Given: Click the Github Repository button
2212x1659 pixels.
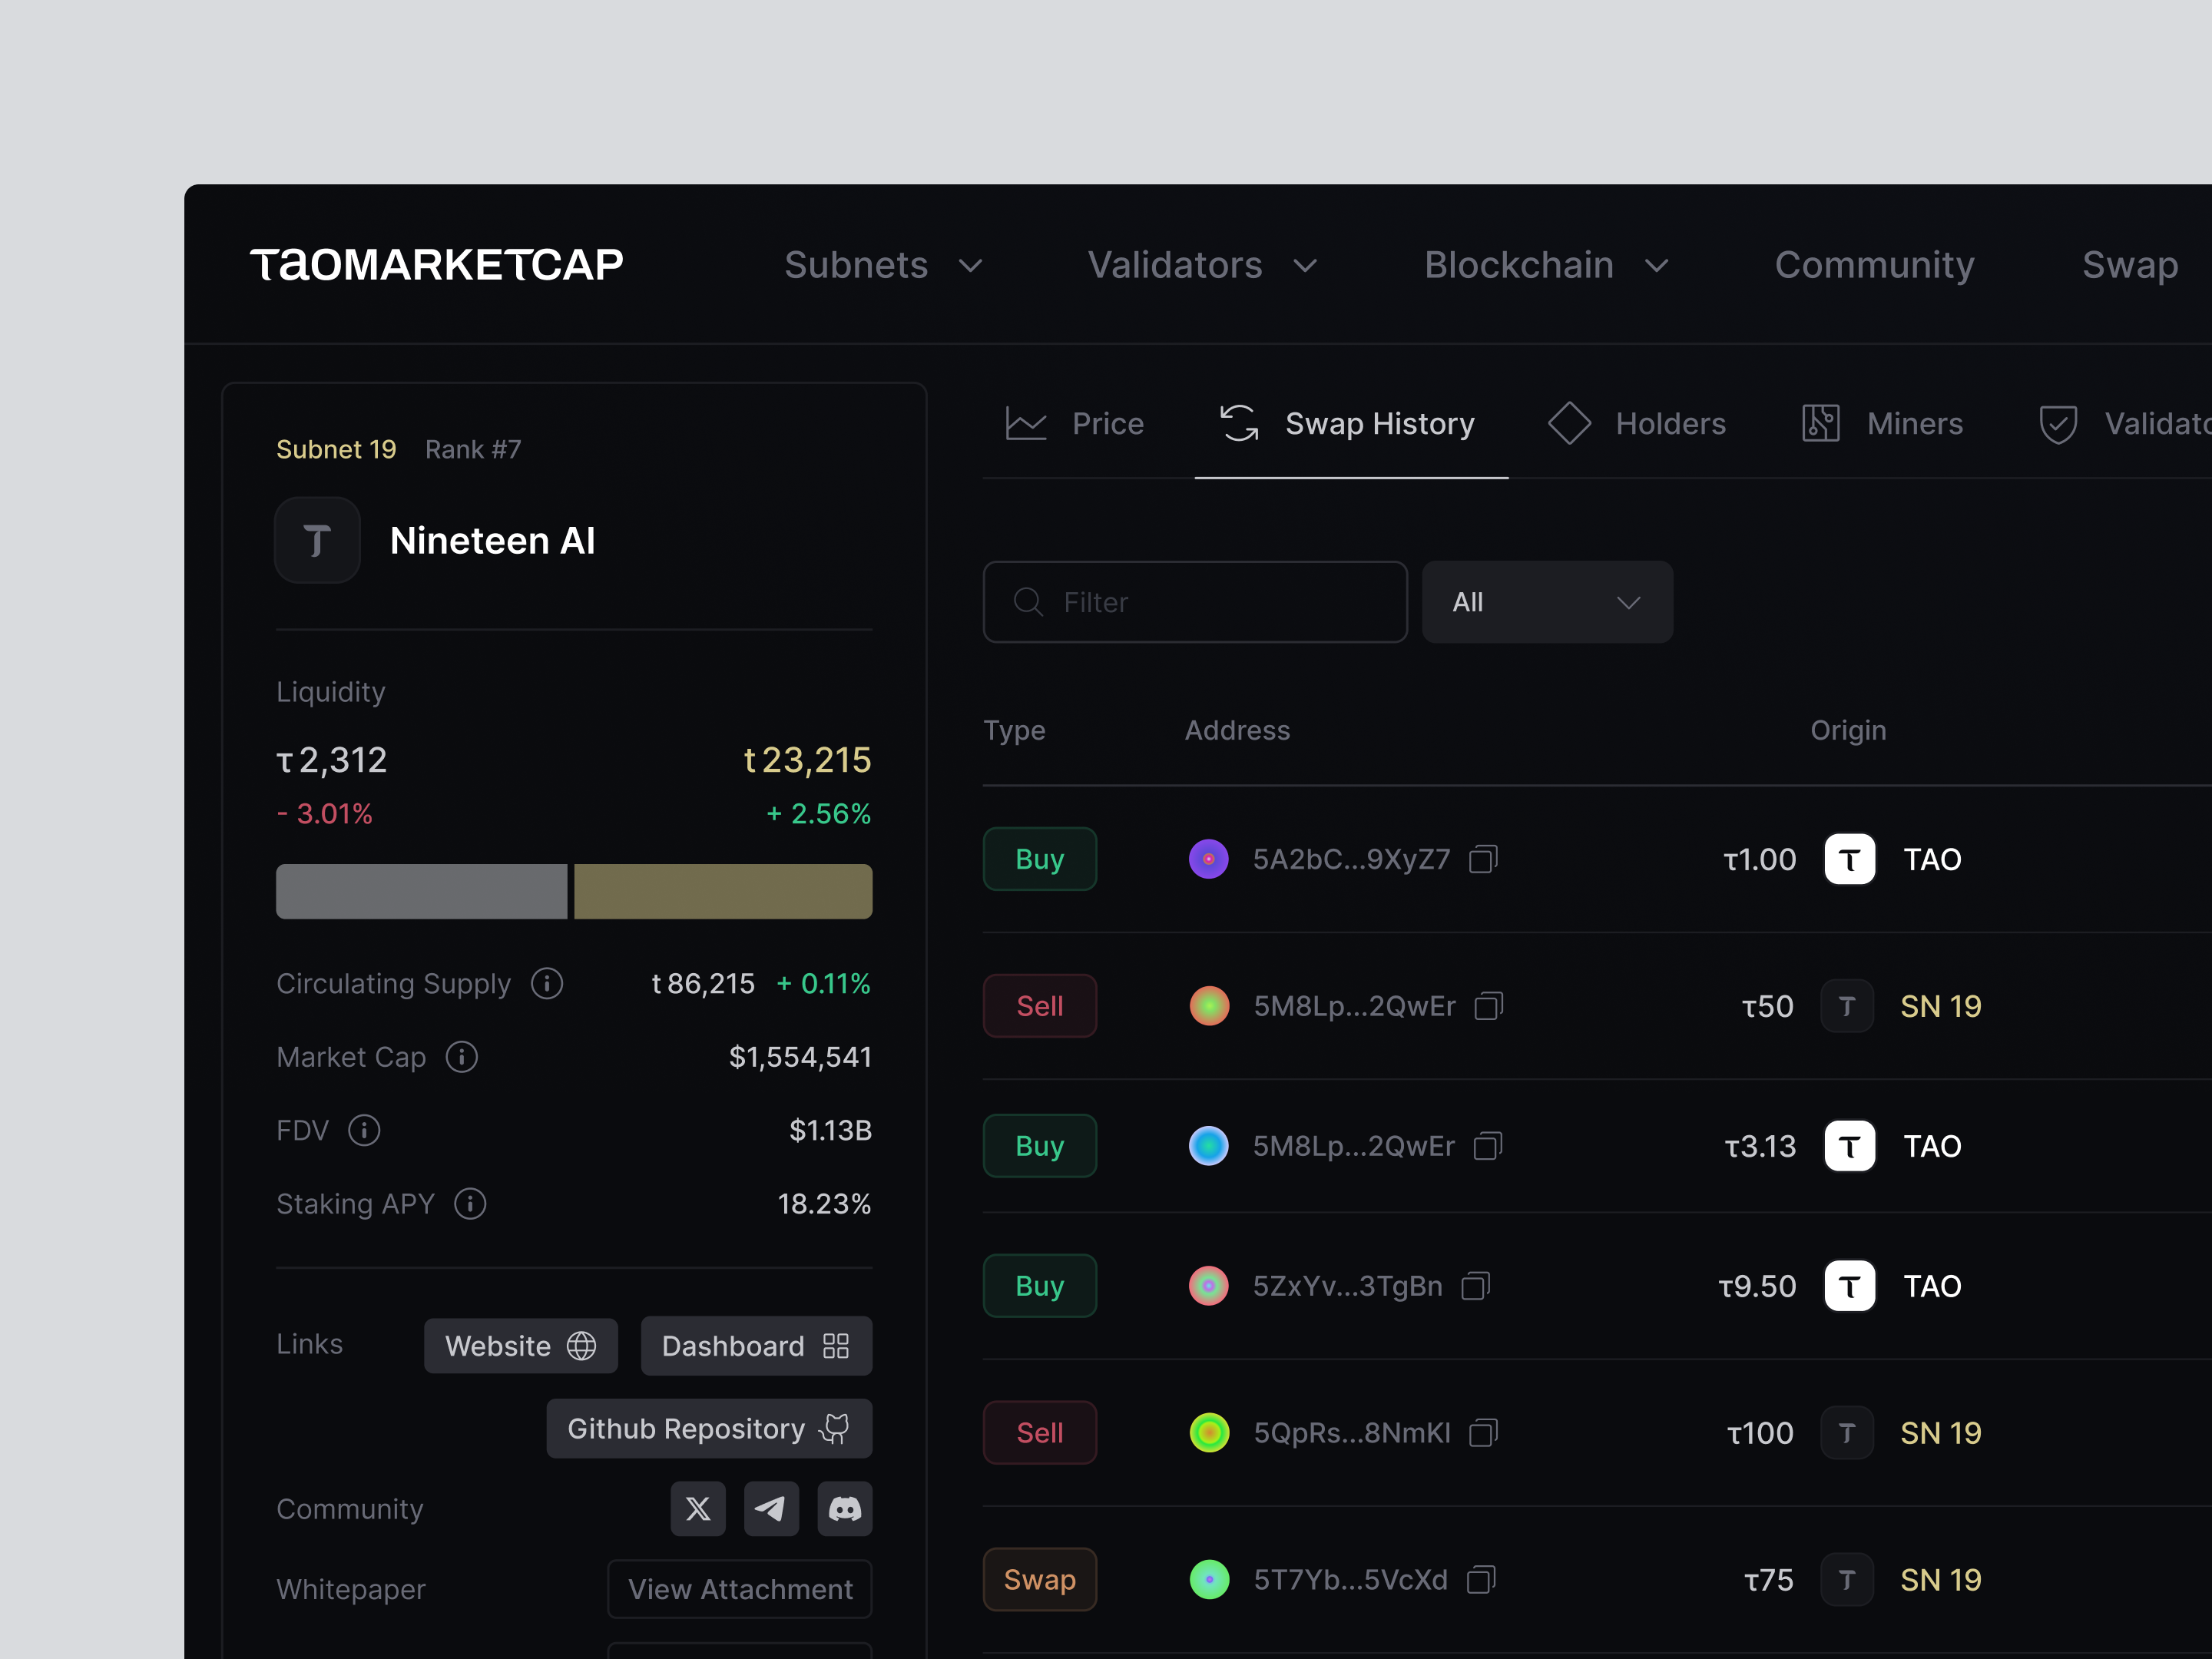Looking at the screenshot, I should (x=709, y=1429).
